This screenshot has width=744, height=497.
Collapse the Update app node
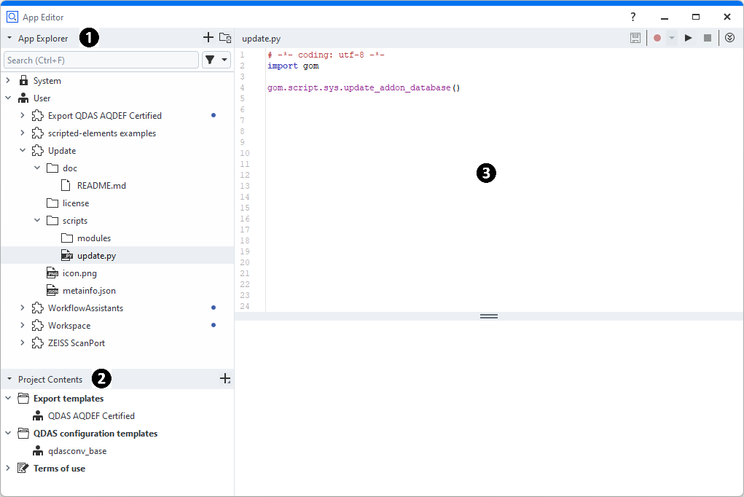click(23, 151)
